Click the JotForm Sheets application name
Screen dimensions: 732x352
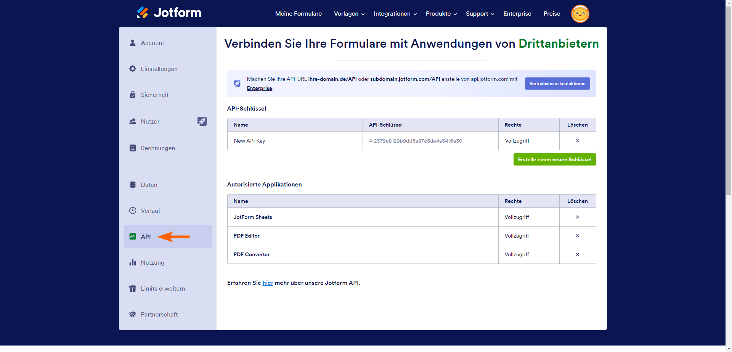coord(253,217)
